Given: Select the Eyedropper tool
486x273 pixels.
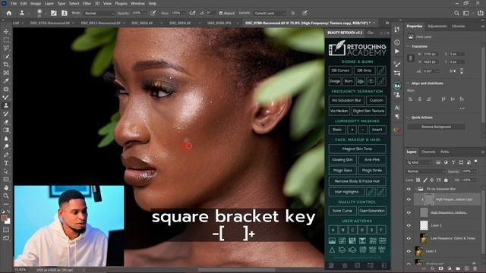Looking at the screenshot, I should 6,81.
